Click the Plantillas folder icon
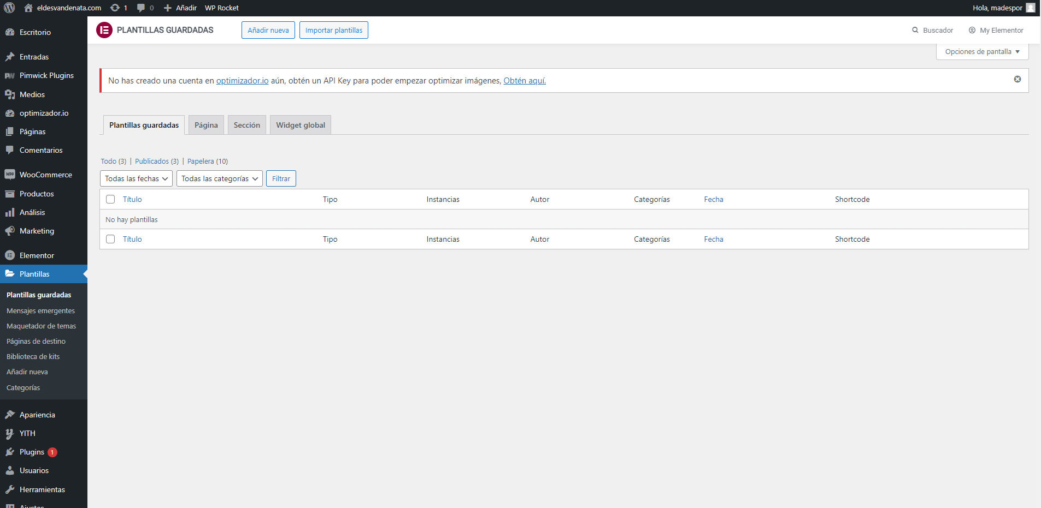 (x=10, y=274)
